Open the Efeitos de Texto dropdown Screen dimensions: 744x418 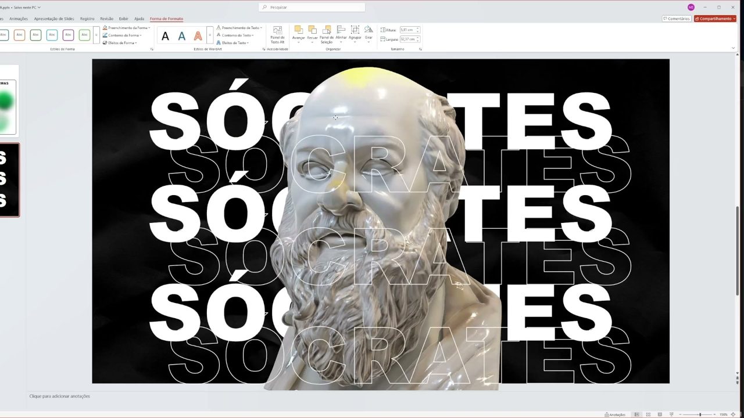click(233, 42)
